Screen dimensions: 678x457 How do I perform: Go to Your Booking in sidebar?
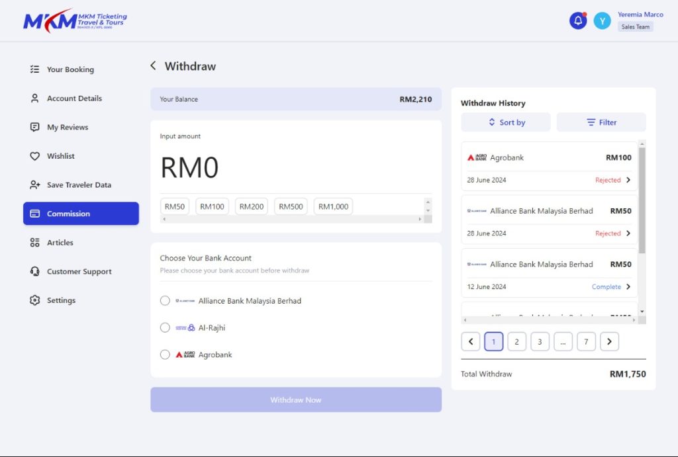70,69
